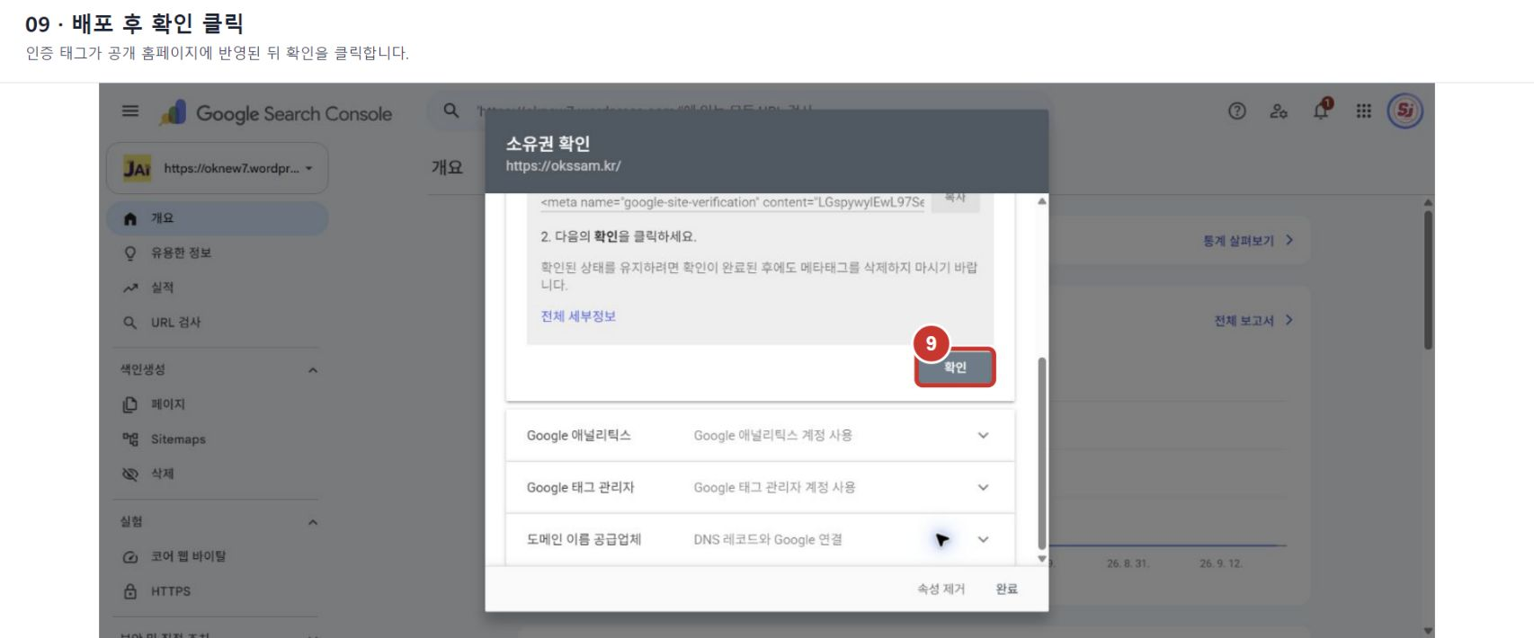The image size is (1534, 638).
Task: Open the 전체 보고서 link
Action: [1253, 321]
